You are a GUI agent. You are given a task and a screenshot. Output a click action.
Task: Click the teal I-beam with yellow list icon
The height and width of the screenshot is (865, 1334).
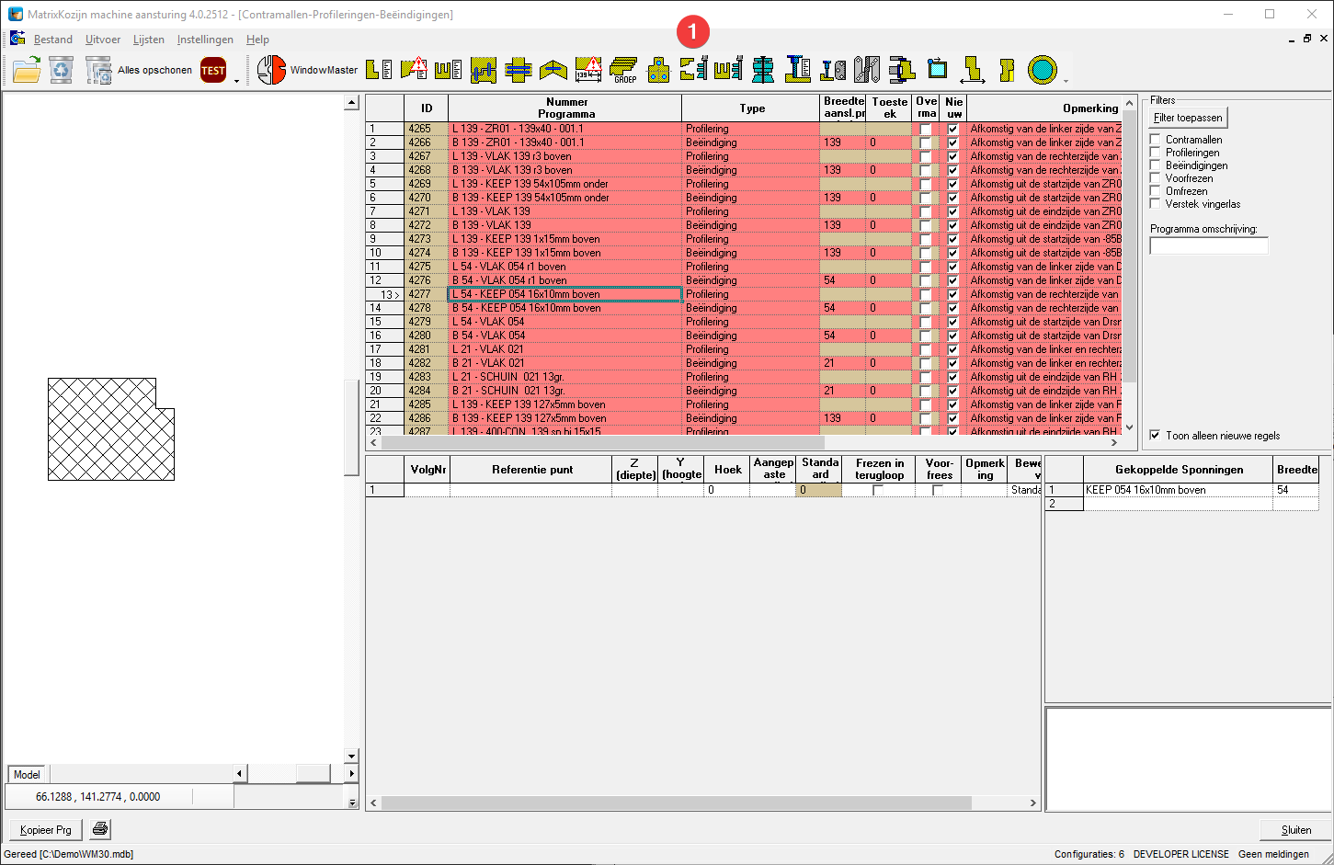tap(798, 70)
